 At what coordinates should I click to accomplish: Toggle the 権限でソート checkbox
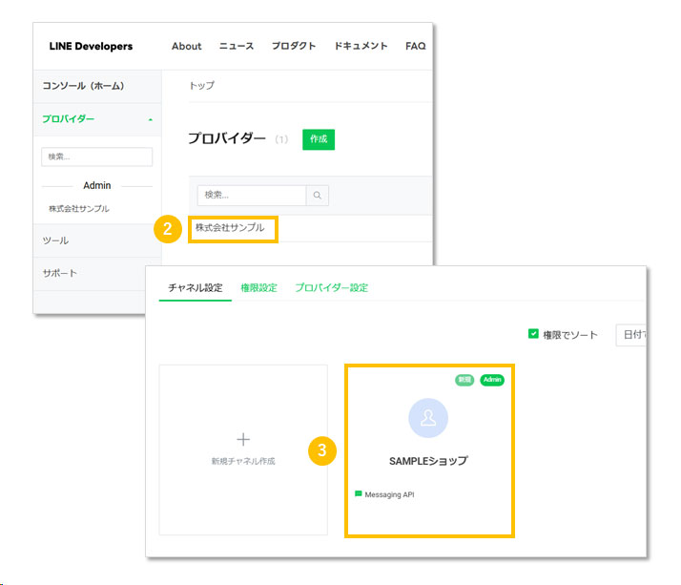pos(533,334)
